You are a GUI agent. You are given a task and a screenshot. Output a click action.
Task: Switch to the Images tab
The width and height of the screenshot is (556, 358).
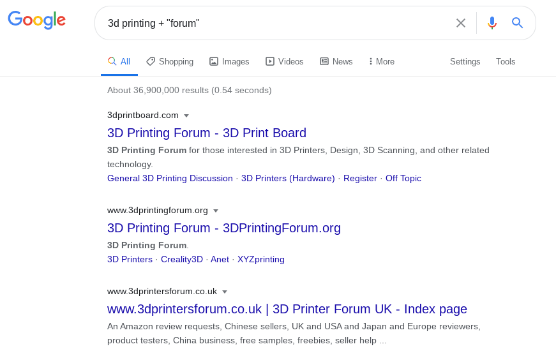pyautogui.click(x=229, y=62)
